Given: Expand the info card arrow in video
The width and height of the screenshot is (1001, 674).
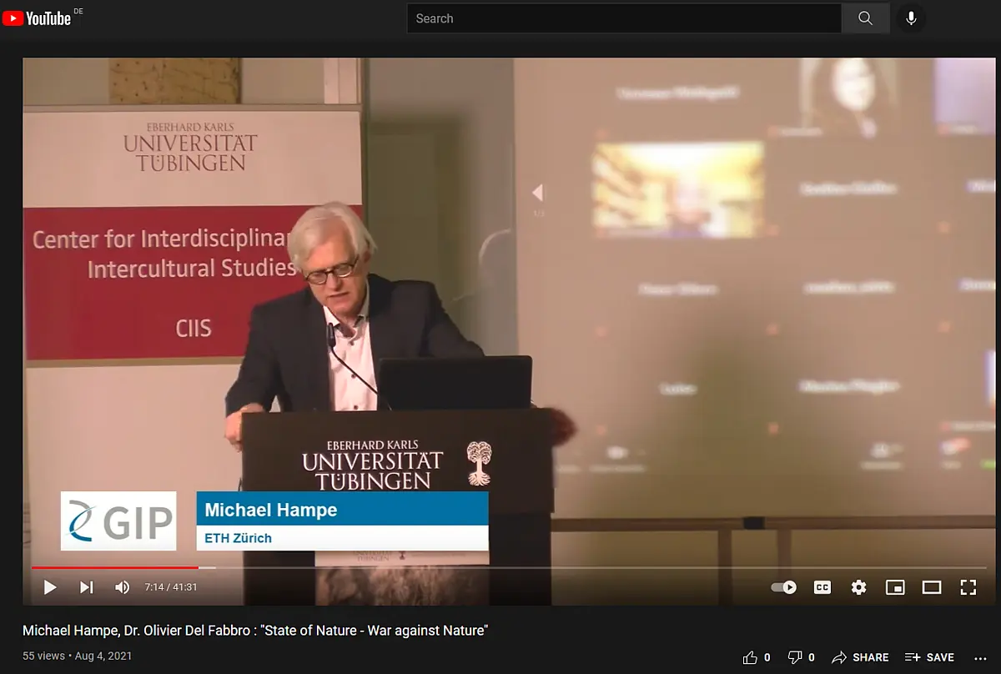Looking at the screenshot, I should (x=538, y=194).
